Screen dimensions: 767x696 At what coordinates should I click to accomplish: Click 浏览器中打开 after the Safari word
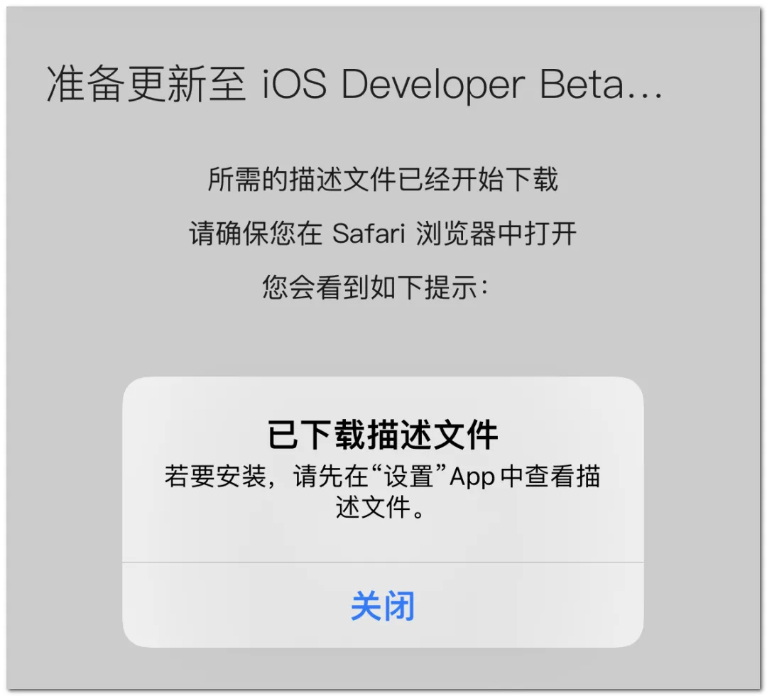(496, 233)
